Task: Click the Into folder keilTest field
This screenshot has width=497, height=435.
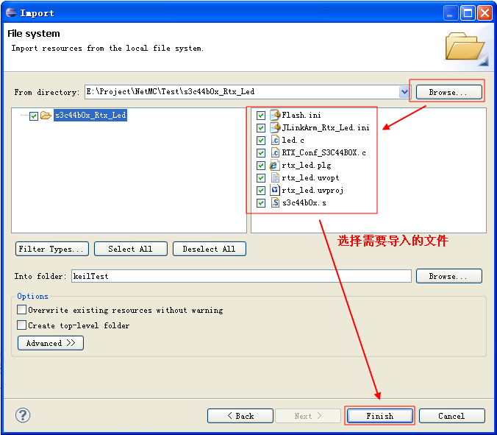Action: (x=241, y=276)
